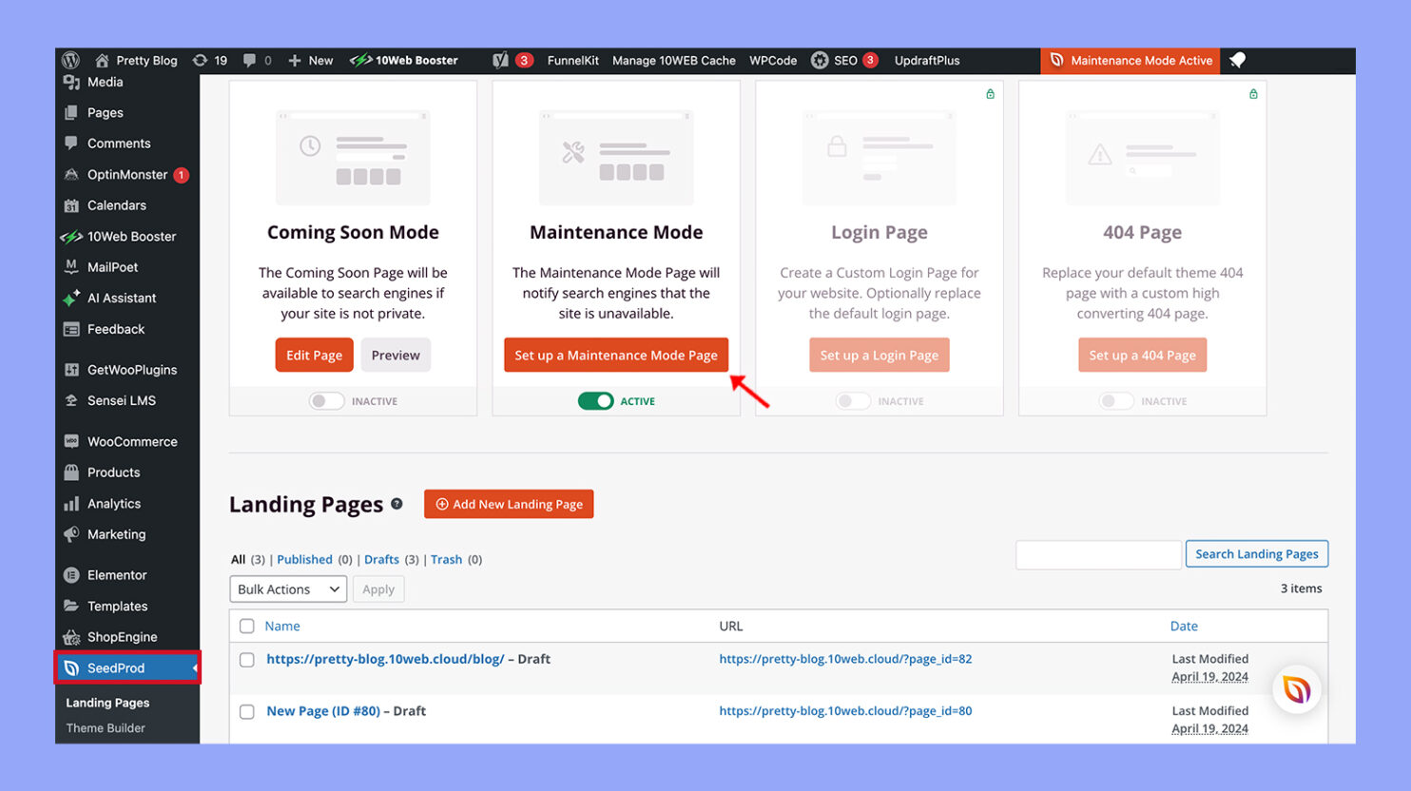Click the WordPress logo in the admin bar
The height and width of the screenshot is (791, 1411).
click(x=70, y=60)
